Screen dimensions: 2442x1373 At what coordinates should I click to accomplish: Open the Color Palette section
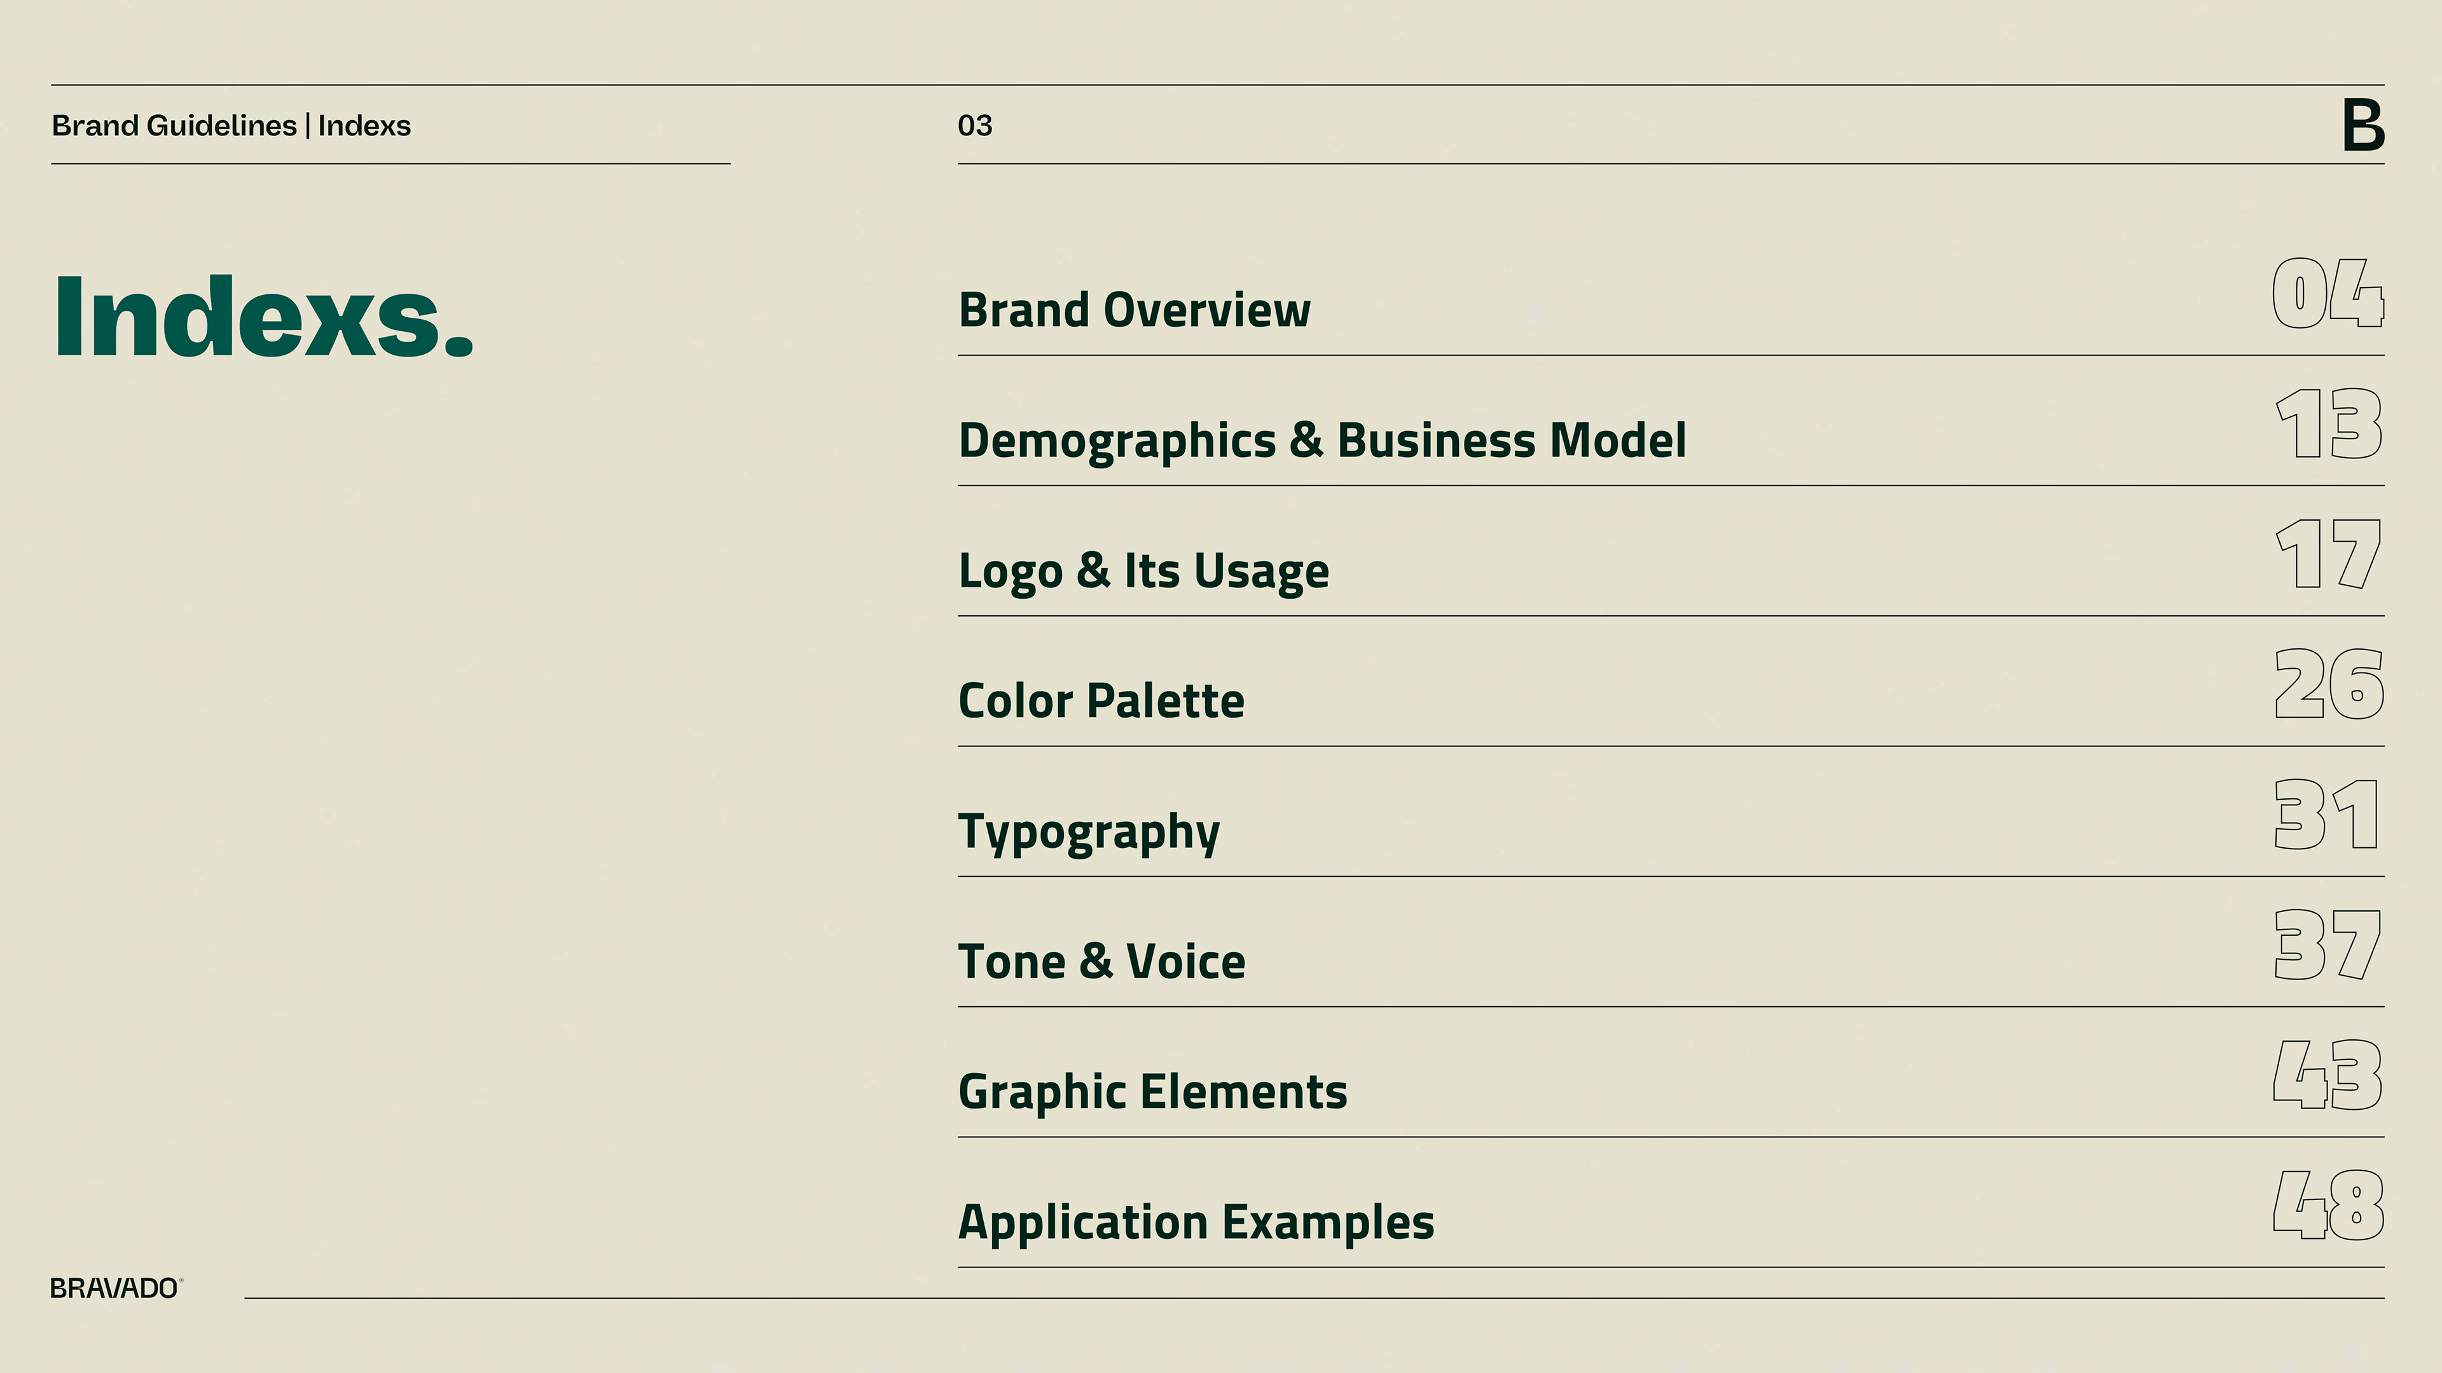pos(1101,701)
